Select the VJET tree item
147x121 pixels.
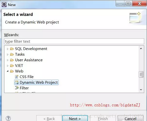pyautogui.click(x=19, y=66)
